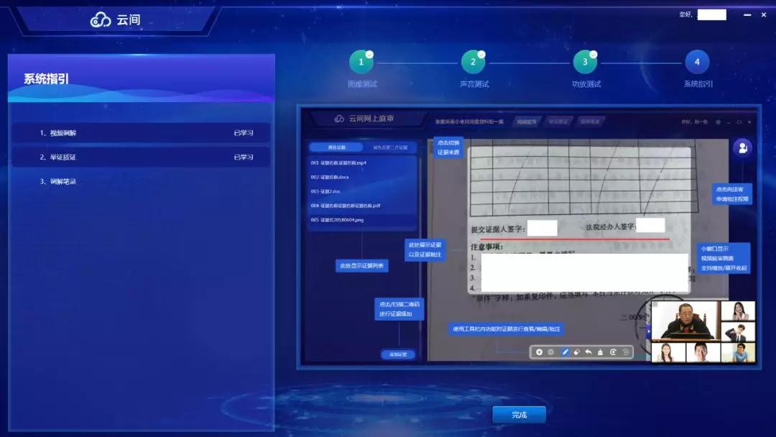Click the judge video thumbnail
776x437 pixels.
pos(683,321)
